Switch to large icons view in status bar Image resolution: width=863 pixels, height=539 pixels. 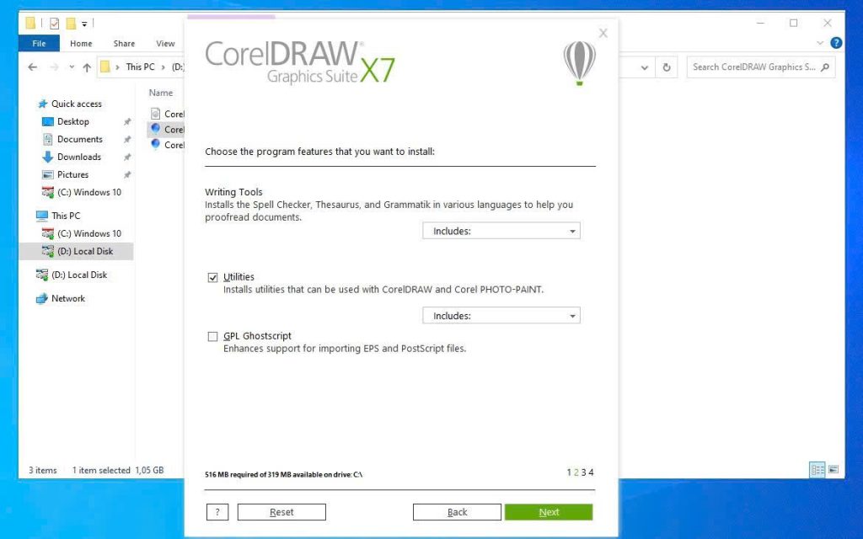click(x=834, y=470)
